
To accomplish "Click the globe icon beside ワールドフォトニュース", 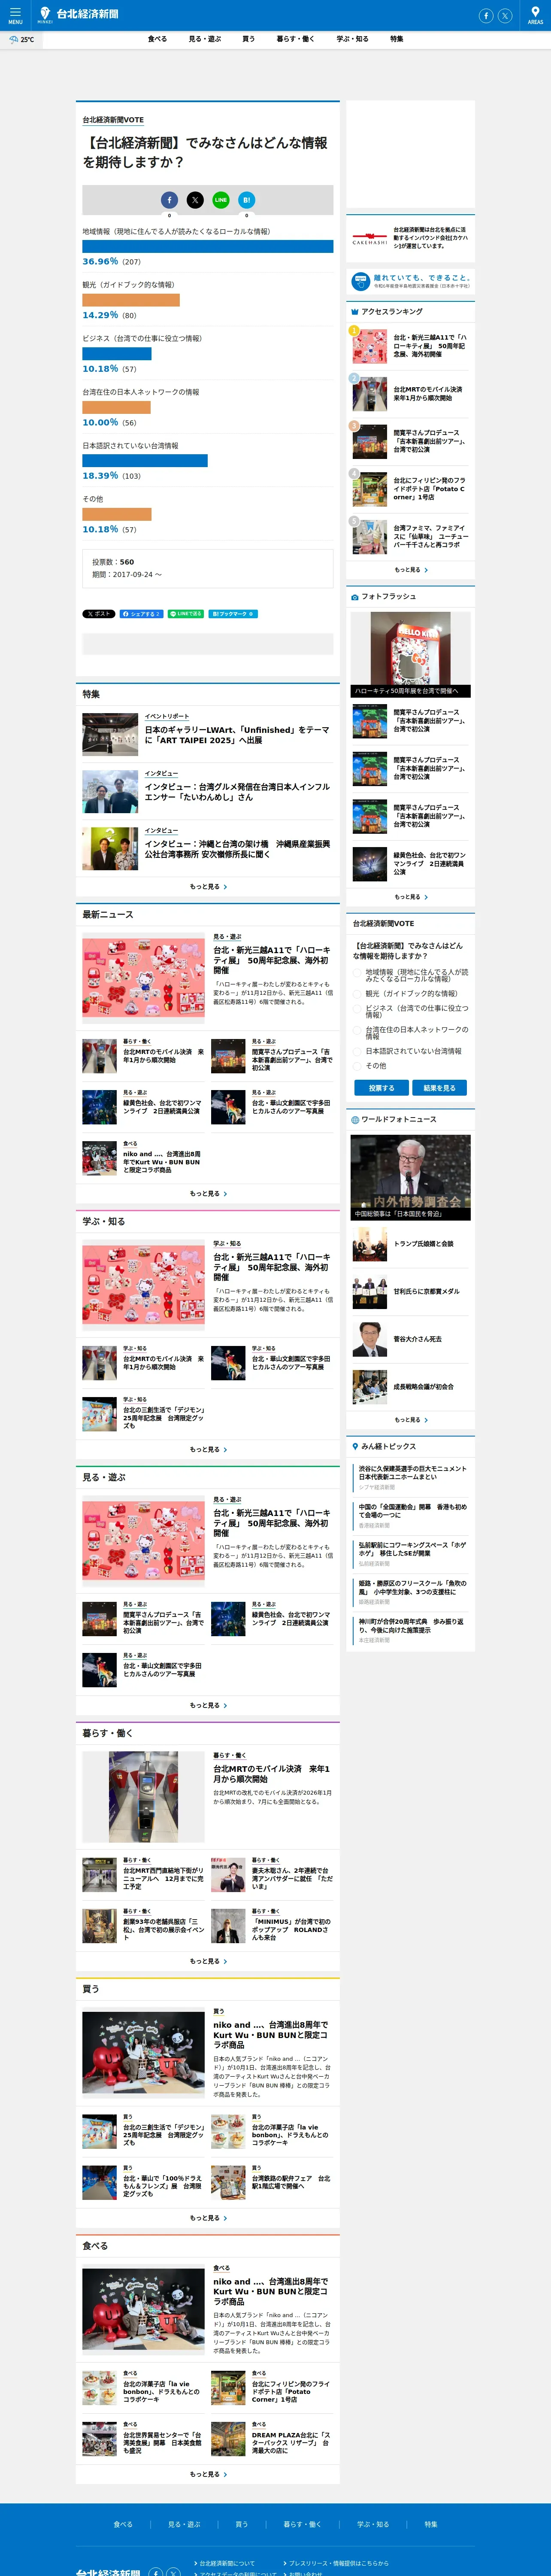I will (354, 1120).
